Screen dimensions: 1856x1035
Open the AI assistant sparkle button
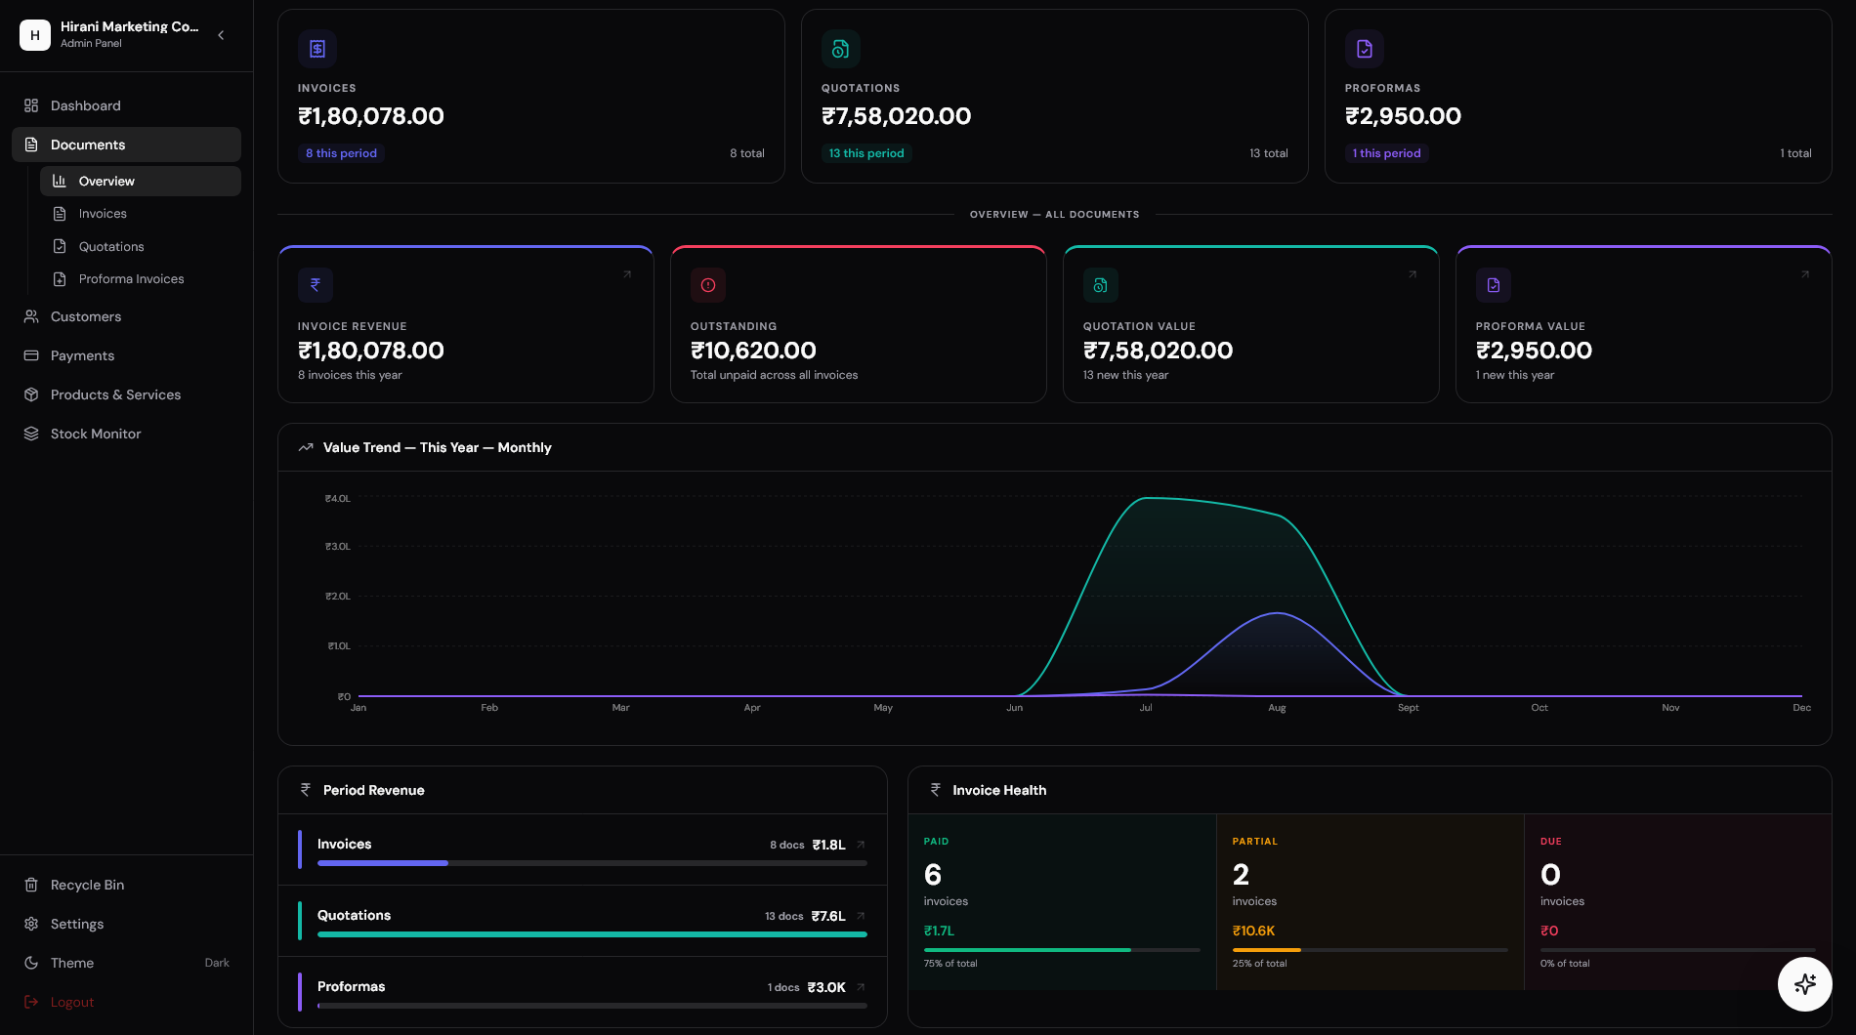tap(1804, 984)
